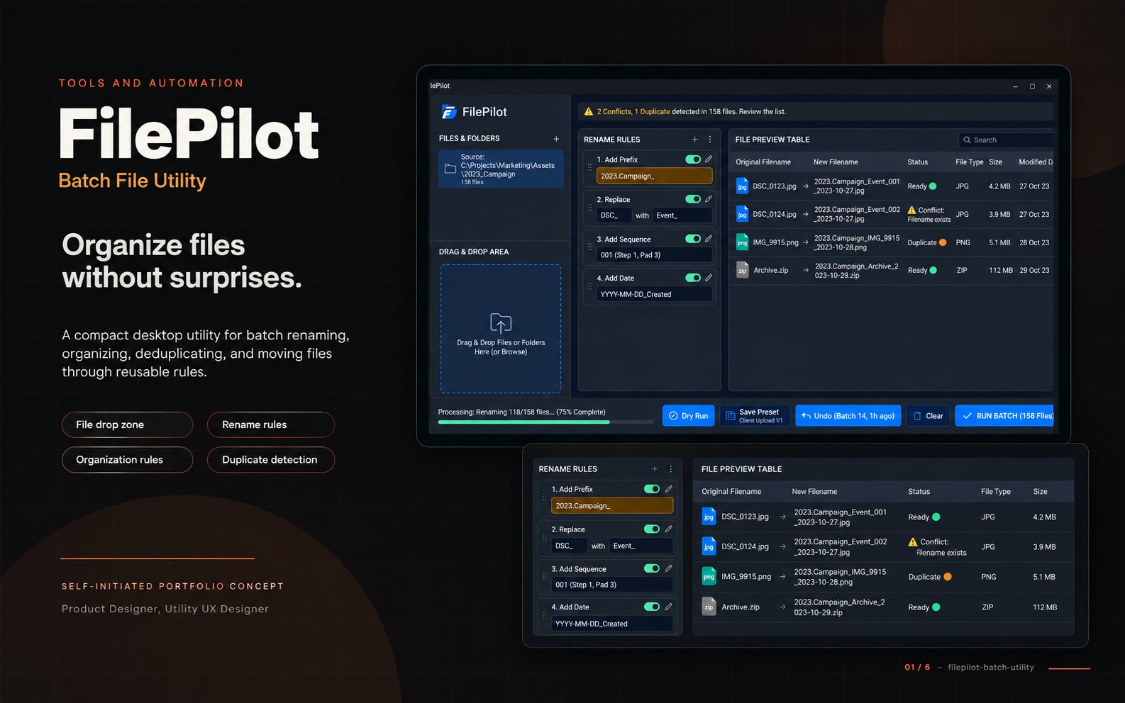
Task: Click the File Type column header in main table
Action: pyautogui.click(x=969, y=162)
